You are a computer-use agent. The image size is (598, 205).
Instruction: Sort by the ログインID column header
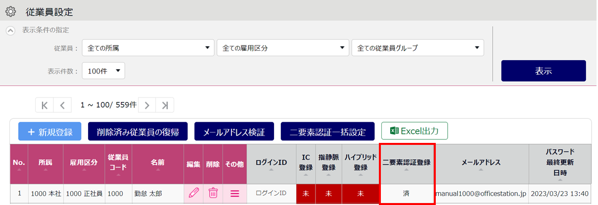(x=271, y=164)
